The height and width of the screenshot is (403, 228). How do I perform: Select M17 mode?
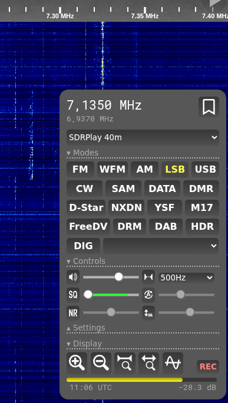coord(202,207)
